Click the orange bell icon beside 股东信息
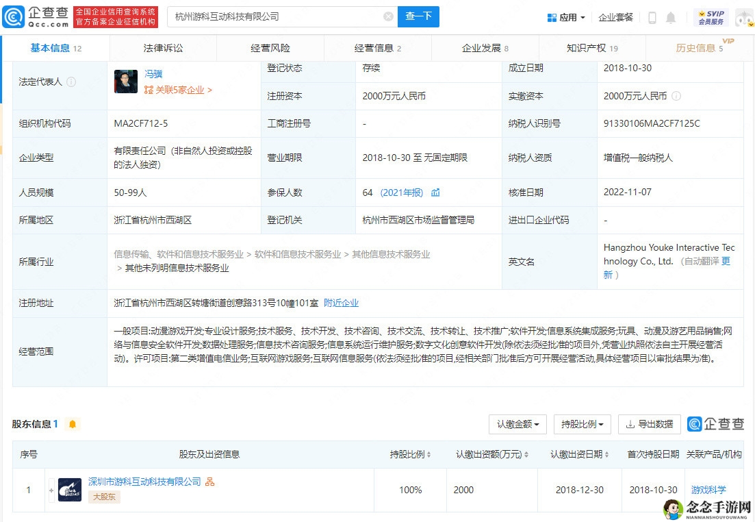 (x=73, y=424)
